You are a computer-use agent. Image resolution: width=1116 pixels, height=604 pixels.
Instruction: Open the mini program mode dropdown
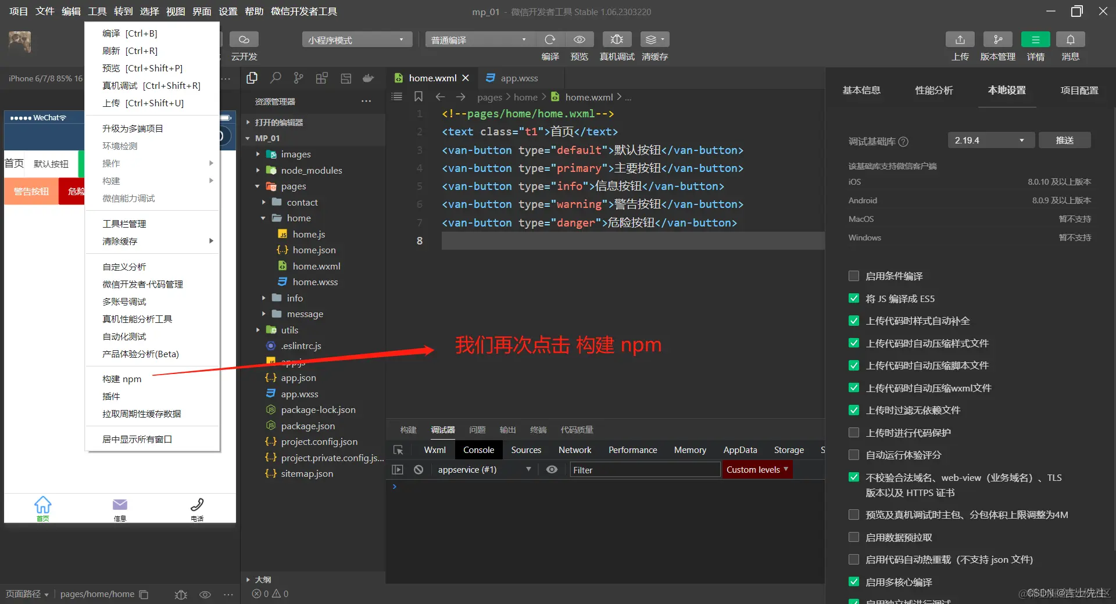[357, 39]
